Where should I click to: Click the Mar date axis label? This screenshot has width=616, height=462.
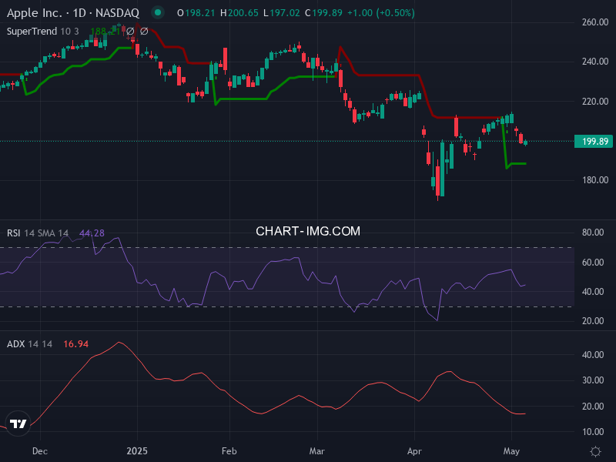coord(317,451)
